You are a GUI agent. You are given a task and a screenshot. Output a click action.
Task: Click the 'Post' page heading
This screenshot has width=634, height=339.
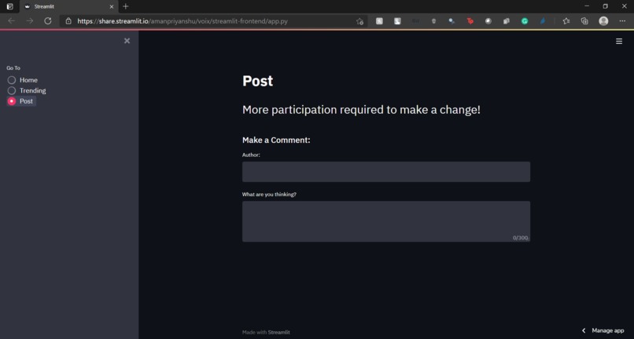coord(257,81)
